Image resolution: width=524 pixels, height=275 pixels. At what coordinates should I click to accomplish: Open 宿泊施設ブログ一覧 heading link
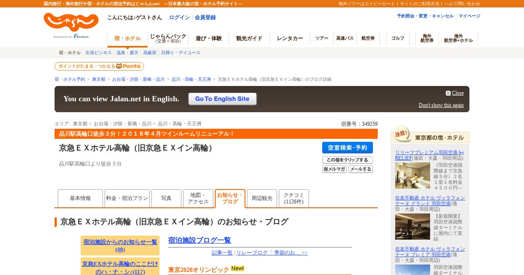point(200,240)
